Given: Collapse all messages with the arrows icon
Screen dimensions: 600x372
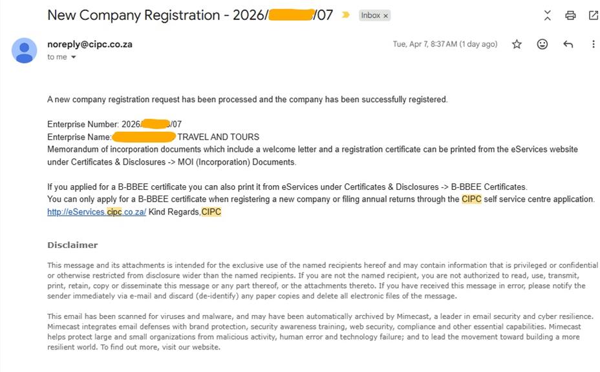Looking at the screenshot, I should tap(548, 15).
